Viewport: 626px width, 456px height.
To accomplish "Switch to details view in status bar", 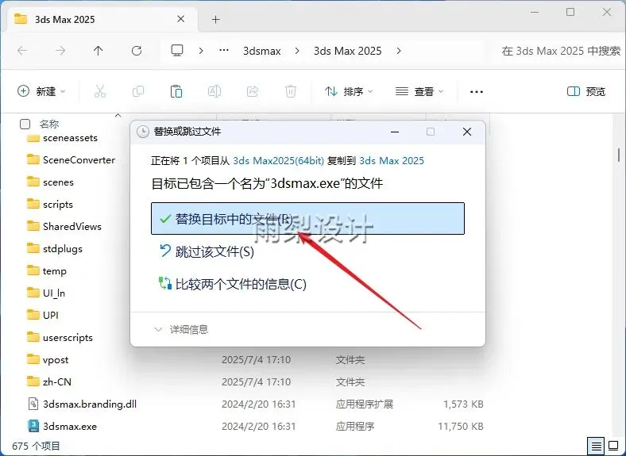I will click(x=596, y=446).
